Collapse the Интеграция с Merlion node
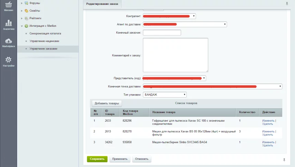Image resolution: width=295 pixels, height=167 pixels. click(22, 26)
